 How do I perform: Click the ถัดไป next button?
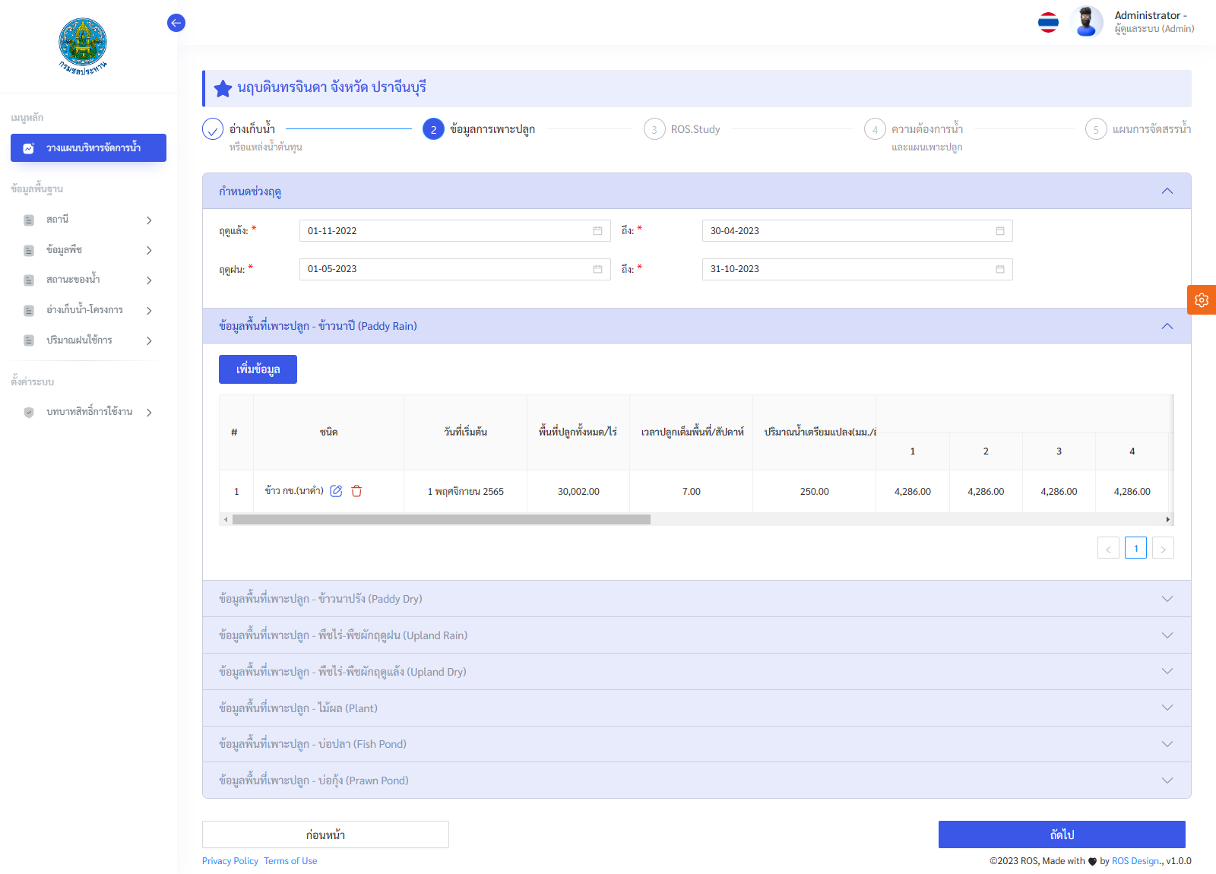pyautogui.click(x=1062, y=834)
